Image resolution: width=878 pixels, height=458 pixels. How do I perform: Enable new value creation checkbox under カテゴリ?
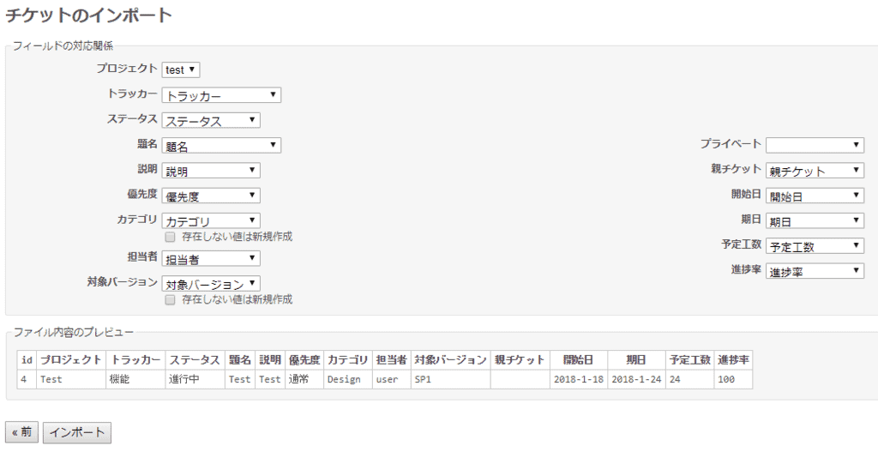(171, 236)
